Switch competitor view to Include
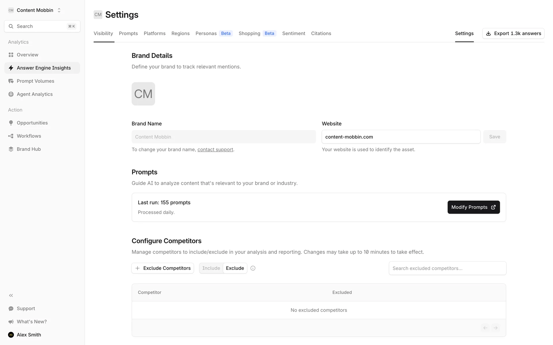This screenshot has width=553, height=345. [x=211, y=268]
